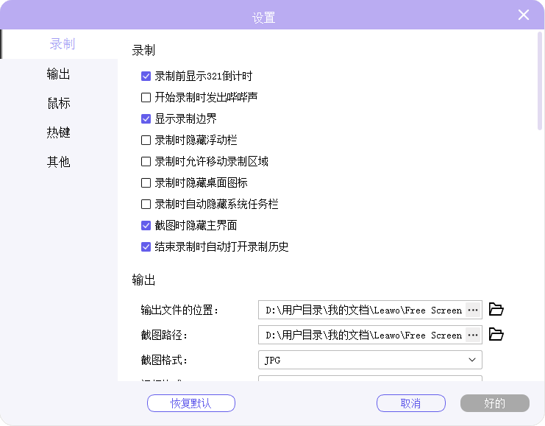Enable 开始录制时发出哔哔声 checkbox
The image size is (545, 426).
[x=146, y=97]
